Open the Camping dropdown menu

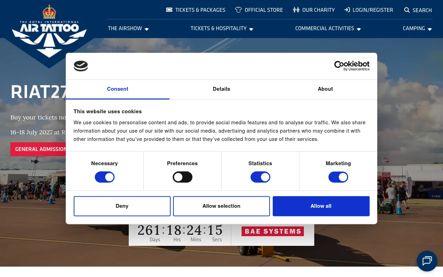pyautogui.click(x=417, y=28)
